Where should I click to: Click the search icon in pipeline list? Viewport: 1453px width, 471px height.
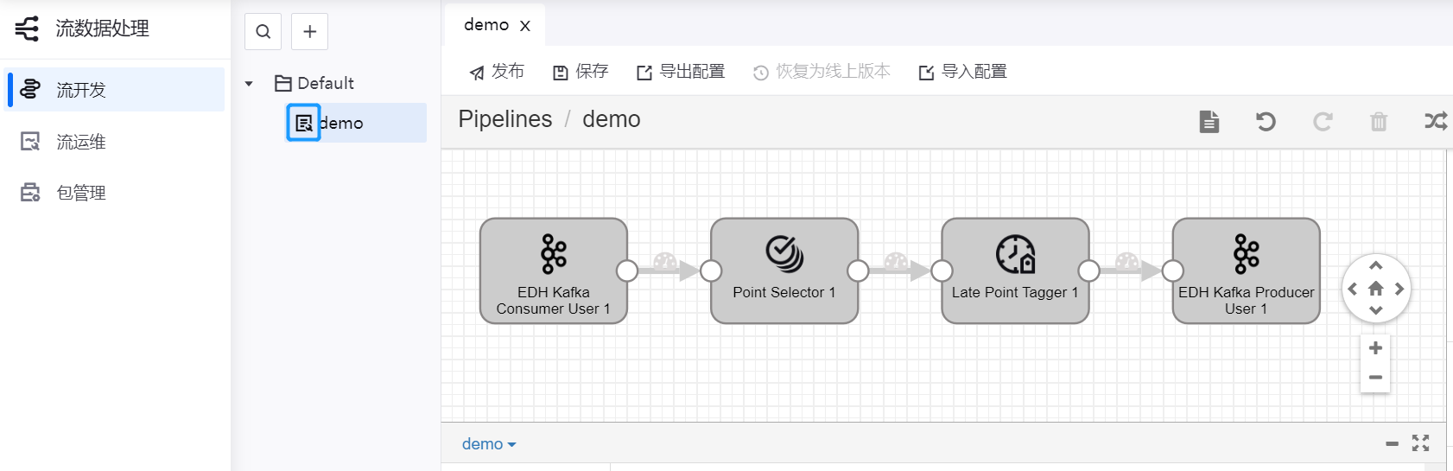[x=263, y=32]
